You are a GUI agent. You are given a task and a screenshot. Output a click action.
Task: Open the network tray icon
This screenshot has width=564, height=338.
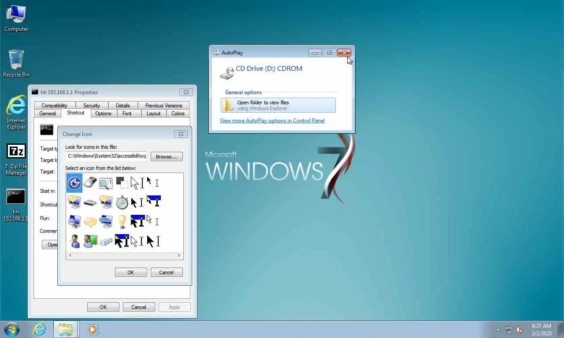(509, 330)
